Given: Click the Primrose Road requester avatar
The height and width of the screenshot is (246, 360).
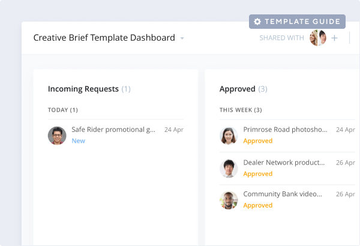Looking at the screenshot, I should tap(229, 136).
